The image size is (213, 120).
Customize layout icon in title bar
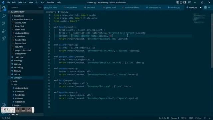click(x=189, y=2)
